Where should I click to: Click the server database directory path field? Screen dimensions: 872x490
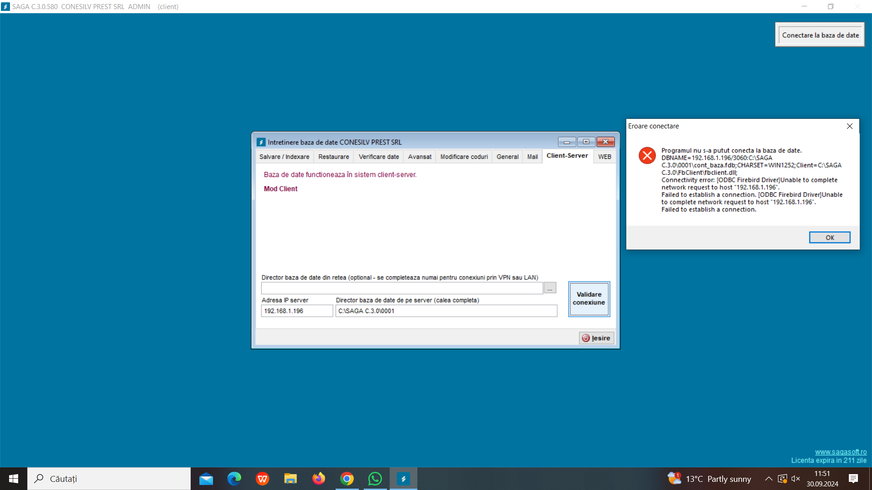click(446, 311)
